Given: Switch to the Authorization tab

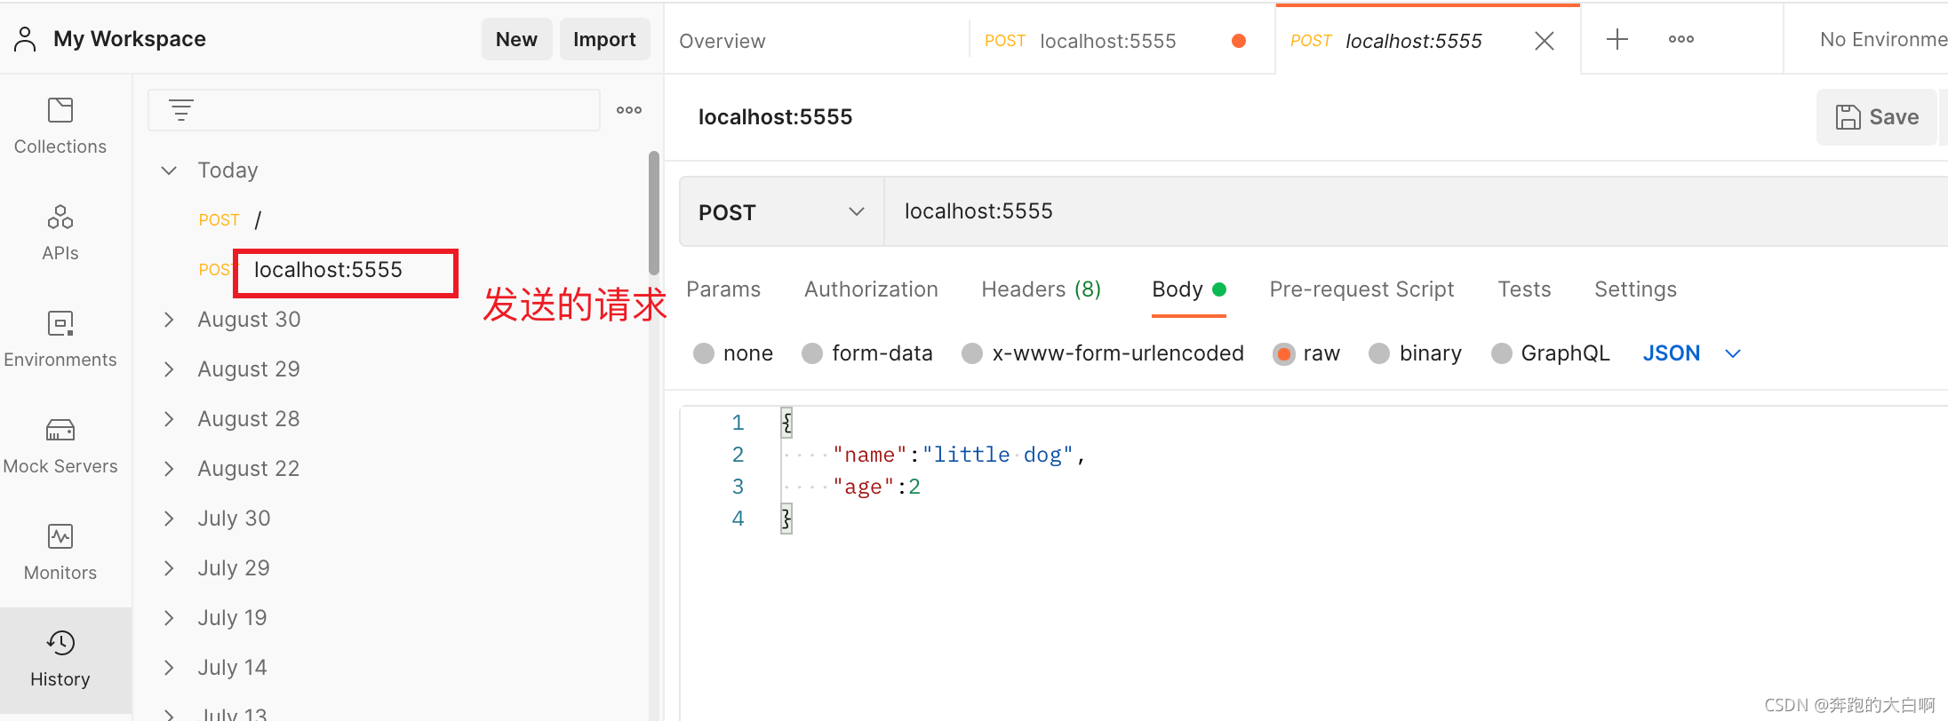Looking at the screenshot, I should tap(871, 289).
